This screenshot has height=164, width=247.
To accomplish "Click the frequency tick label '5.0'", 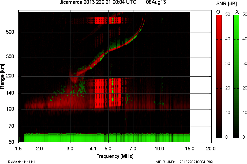I will [x=108, y=149].
